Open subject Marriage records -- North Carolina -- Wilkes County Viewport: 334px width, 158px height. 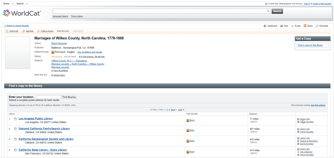pos(78,64)
